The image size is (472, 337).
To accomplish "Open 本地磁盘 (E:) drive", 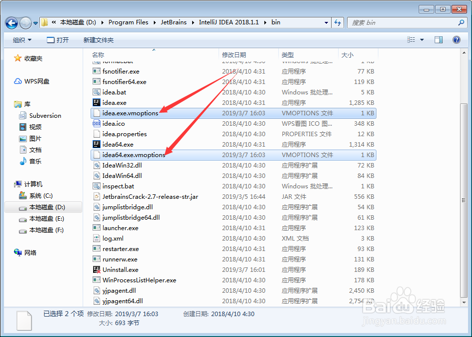I will (x=41, y=219).
